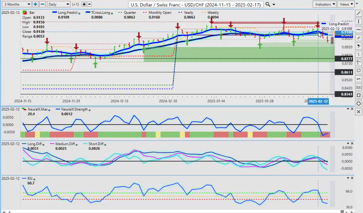Screen dimensions: 363x213
Task: Click the magnifier search icon beside symbol
Action: point(268,4)
